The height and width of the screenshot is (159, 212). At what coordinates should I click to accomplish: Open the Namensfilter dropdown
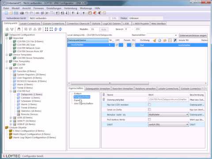click(x=176, y=35)
